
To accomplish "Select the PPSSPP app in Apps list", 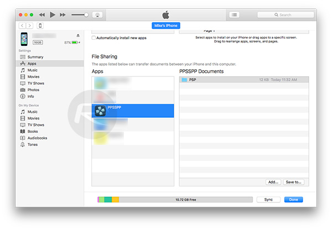I will click(x=133, y=110).
